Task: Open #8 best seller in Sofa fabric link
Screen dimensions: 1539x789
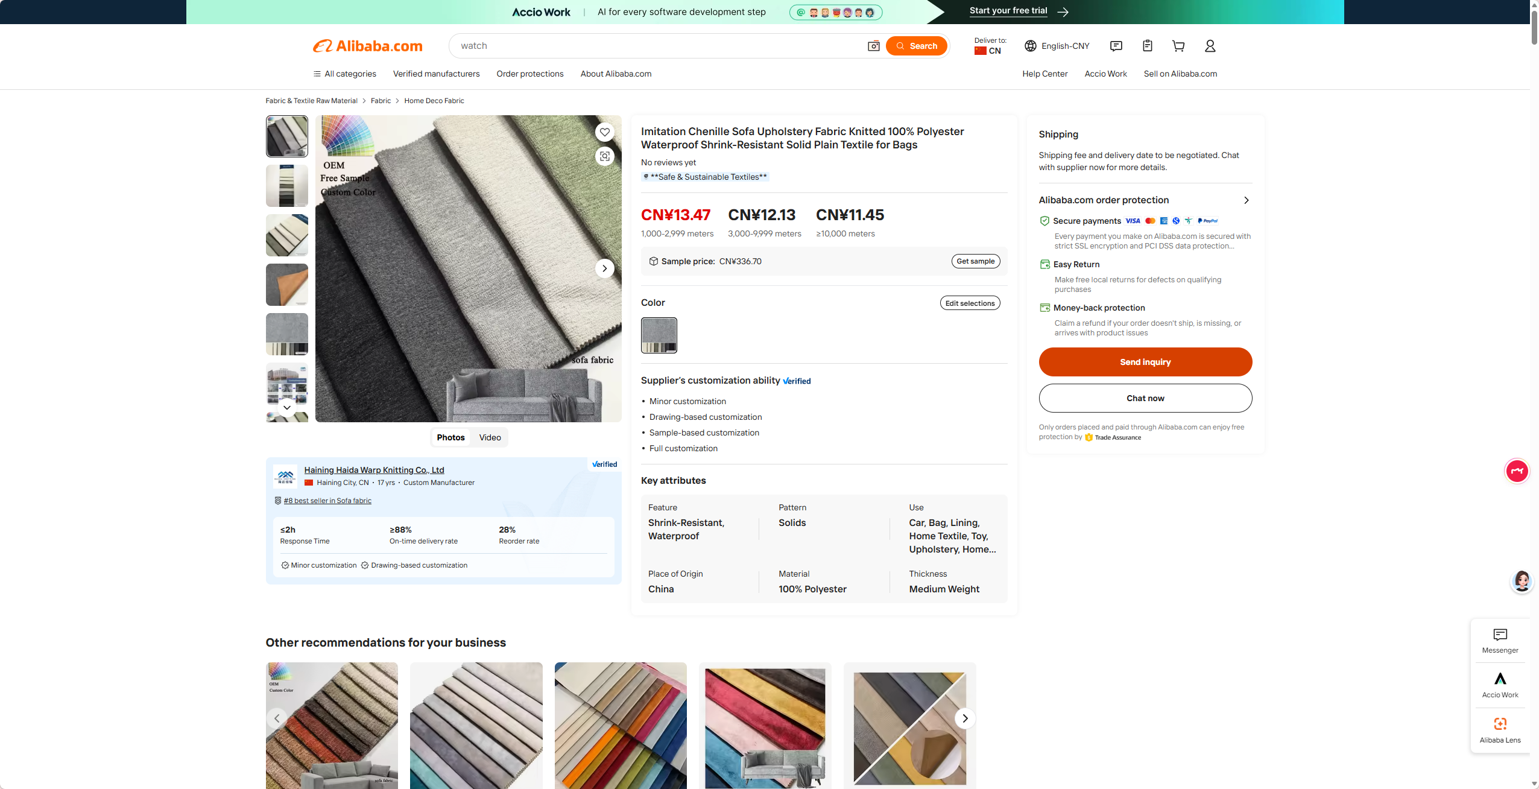Action: point(327,501)
